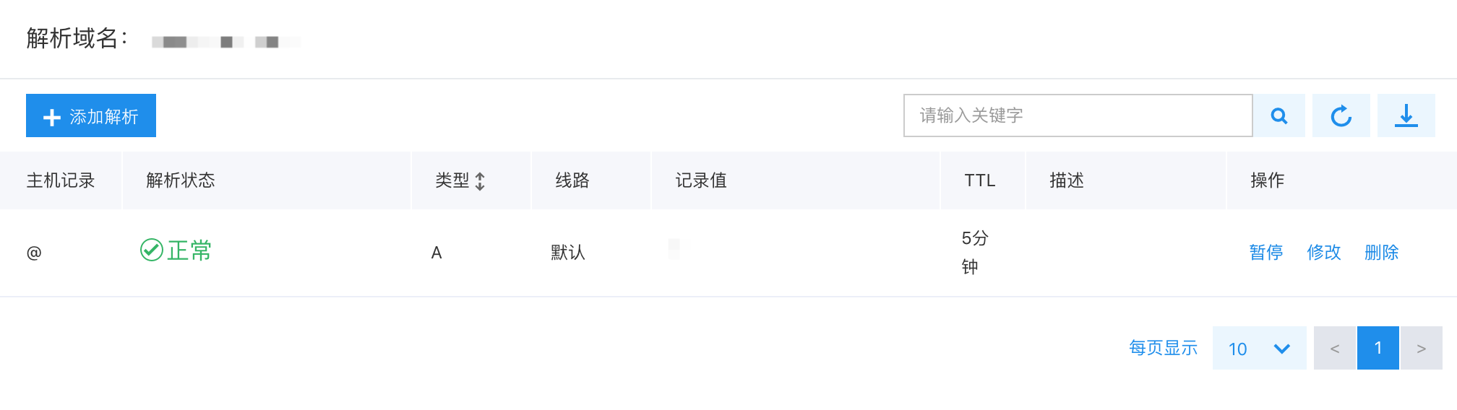Click the green normal status checkmark

tap(152, 250)
